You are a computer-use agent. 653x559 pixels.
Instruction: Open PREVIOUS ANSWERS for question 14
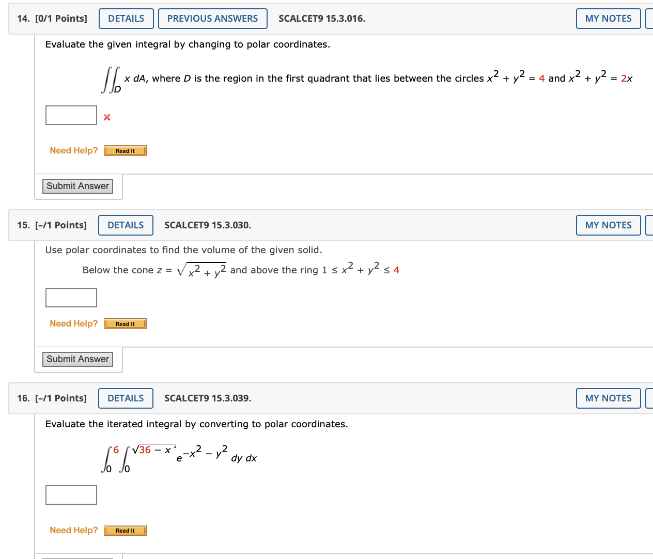point(212,19)
